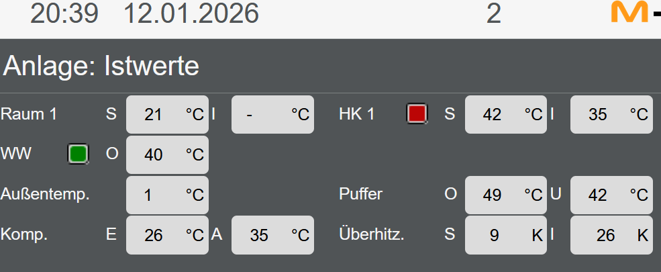The height and width of the screenshot is (272, 661).
Task: Click the Anlage: Istwerte page heading
Action: (101, 66)
